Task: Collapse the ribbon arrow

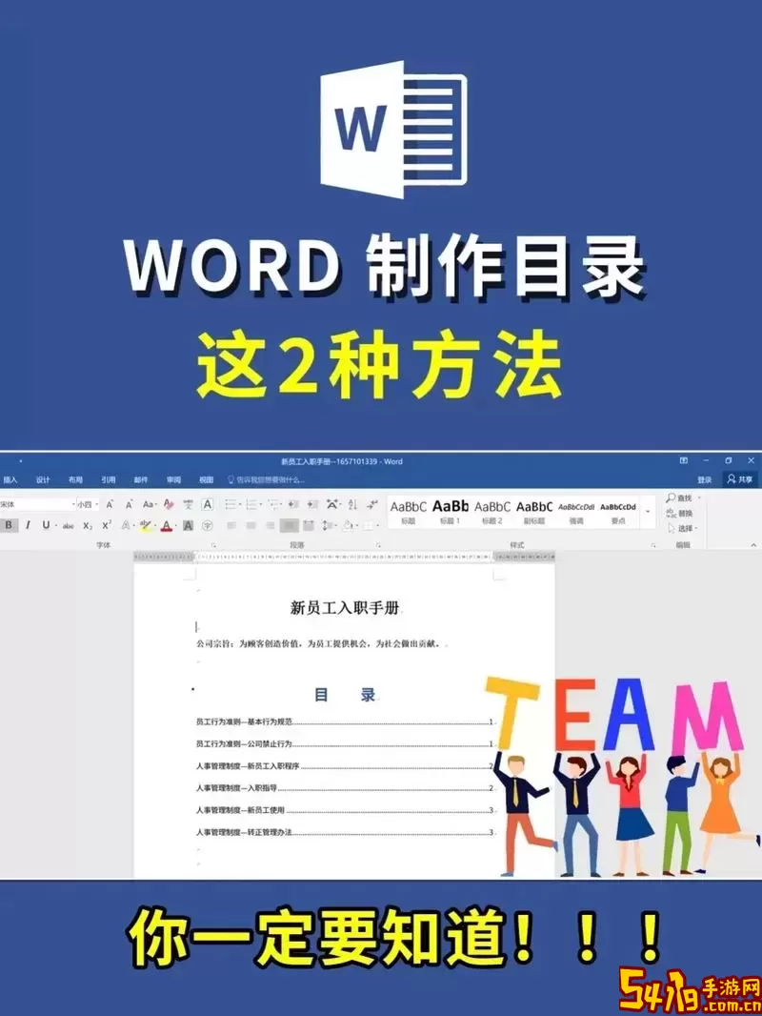Action: [x=752, y=545]
